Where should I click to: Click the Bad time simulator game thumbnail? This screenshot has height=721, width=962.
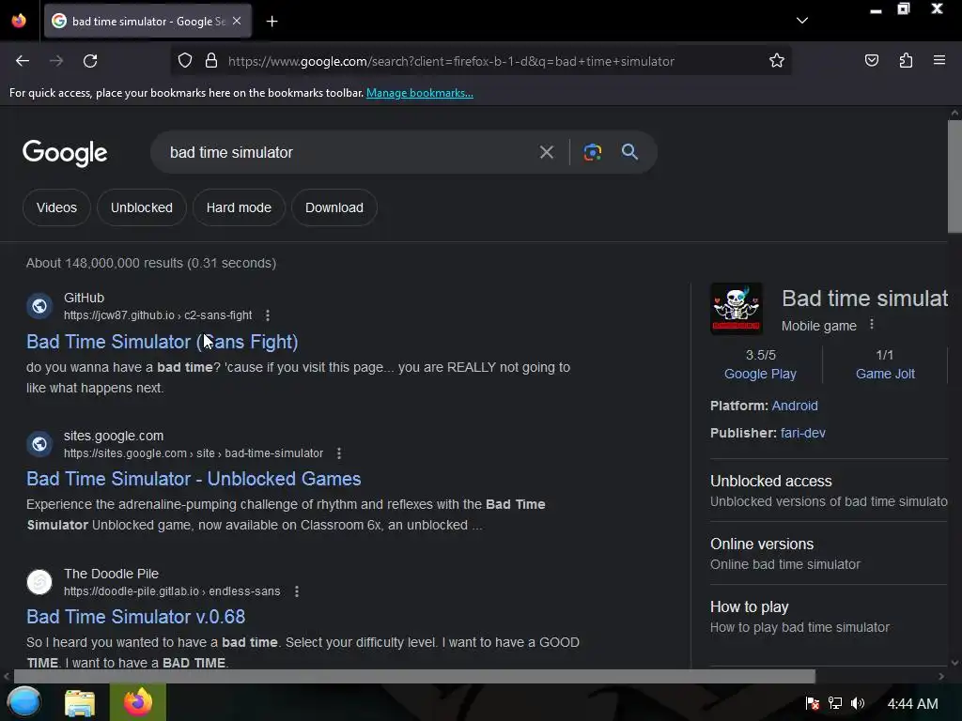[737, 308]
